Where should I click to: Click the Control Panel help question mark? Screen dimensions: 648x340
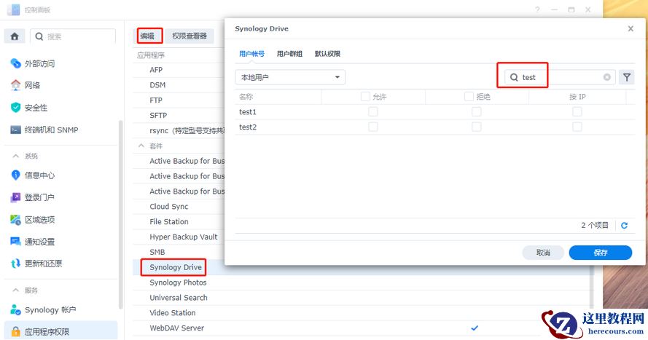click(x=537, y=9)
